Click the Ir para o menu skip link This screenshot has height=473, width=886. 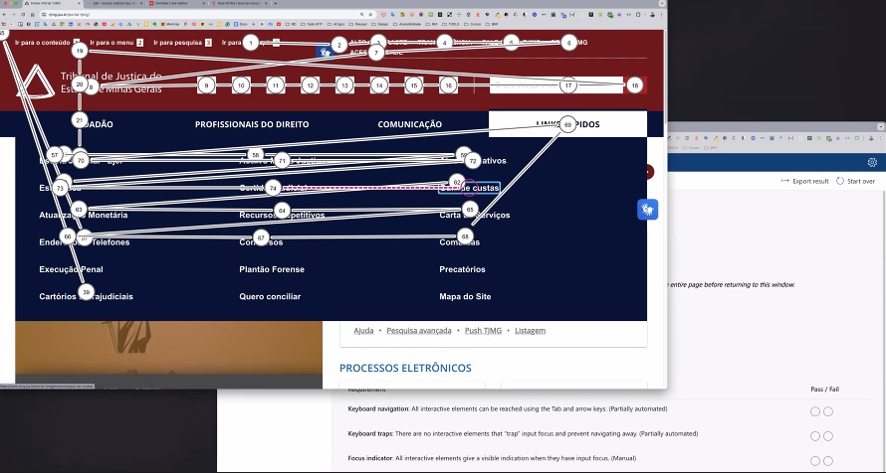pos(116,43)
